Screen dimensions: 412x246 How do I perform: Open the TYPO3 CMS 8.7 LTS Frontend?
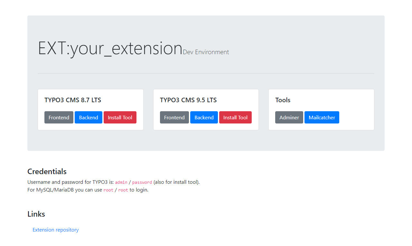[x=59, y=117]
